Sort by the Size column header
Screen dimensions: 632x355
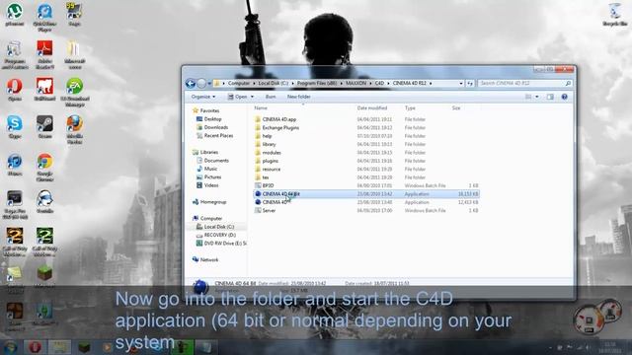pyautogui.click(x=456, y=107)
